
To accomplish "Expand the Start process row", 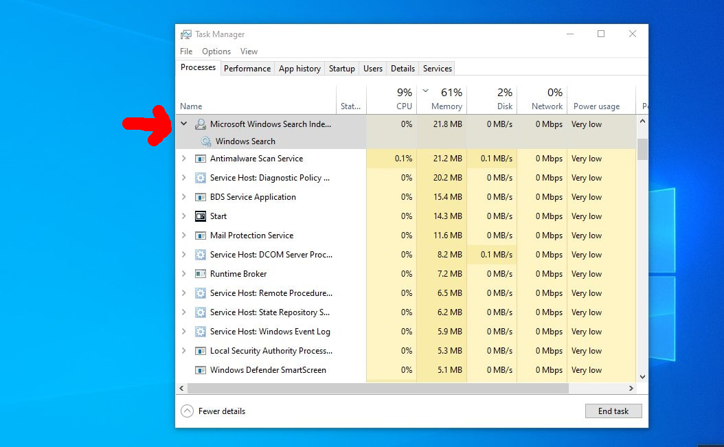I will (184, 216).
